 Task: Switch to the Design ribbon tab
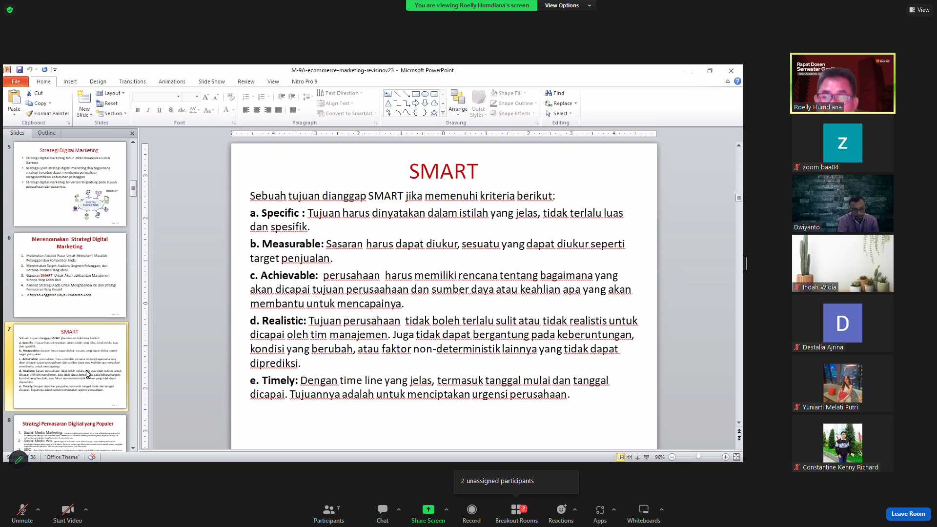tap(98, 81)
